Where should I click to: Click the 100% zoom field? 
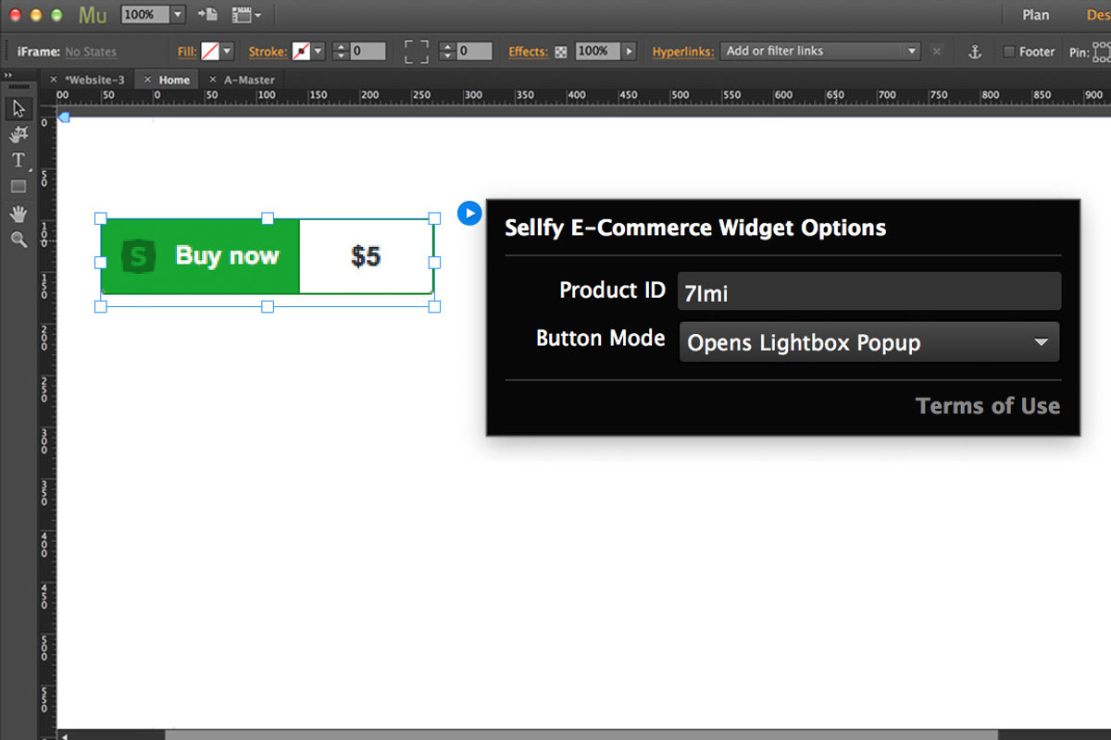coord(145,15)
